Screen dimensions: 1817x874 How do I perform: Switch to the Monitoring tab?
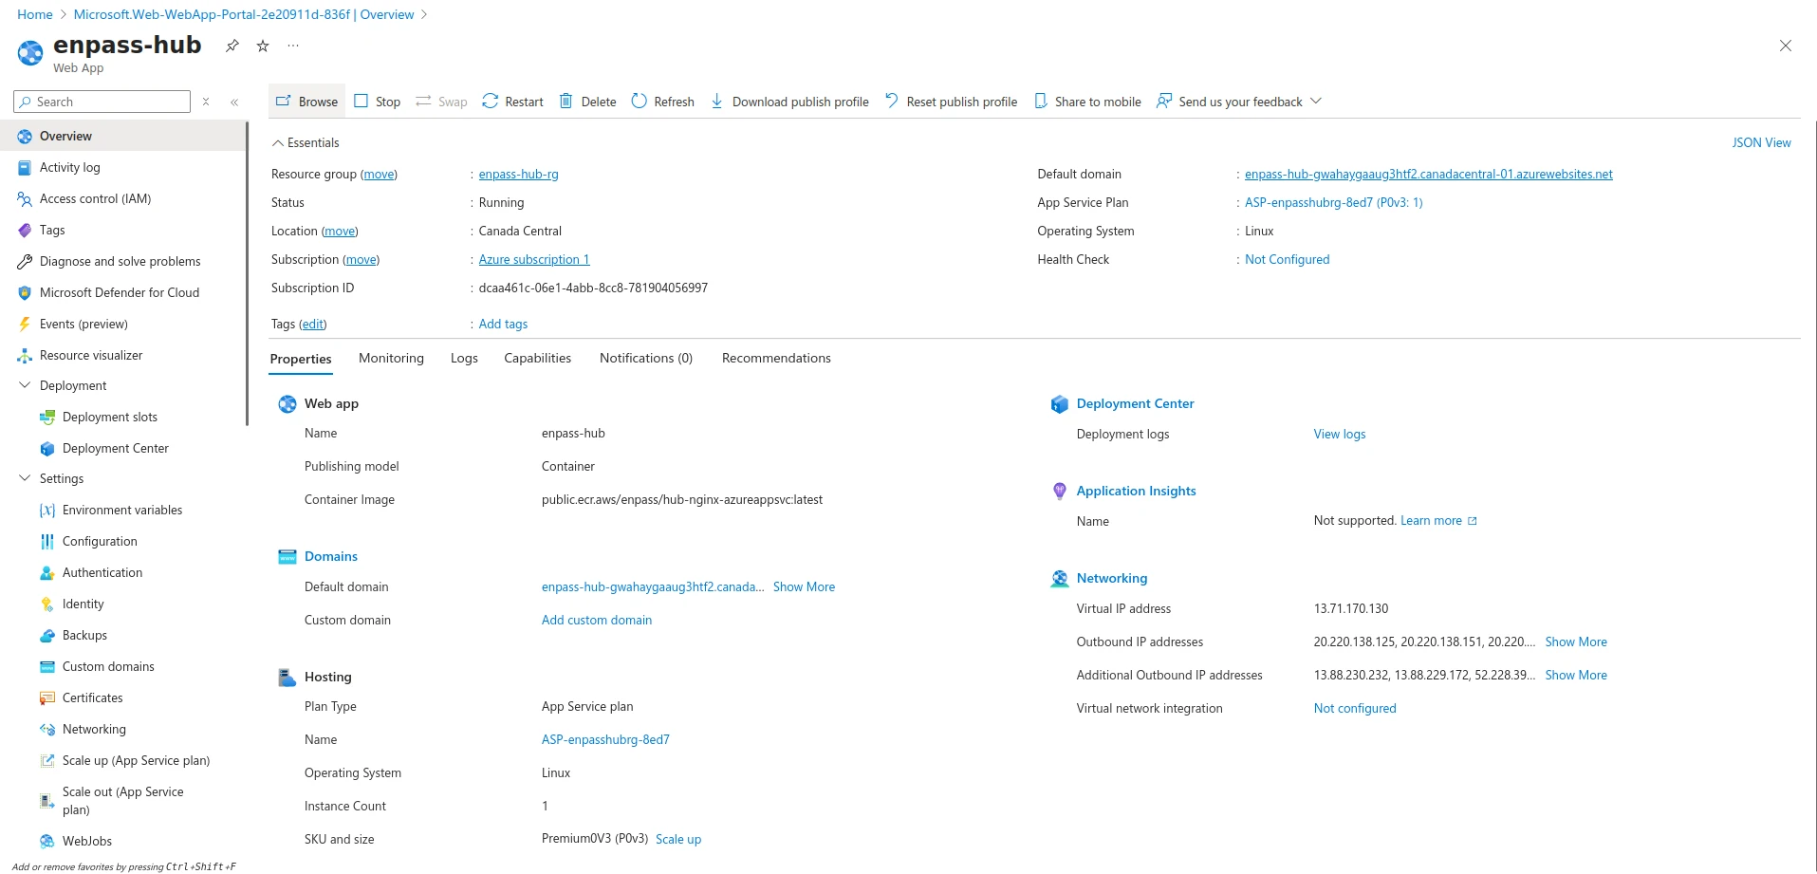tap(391, 358)
